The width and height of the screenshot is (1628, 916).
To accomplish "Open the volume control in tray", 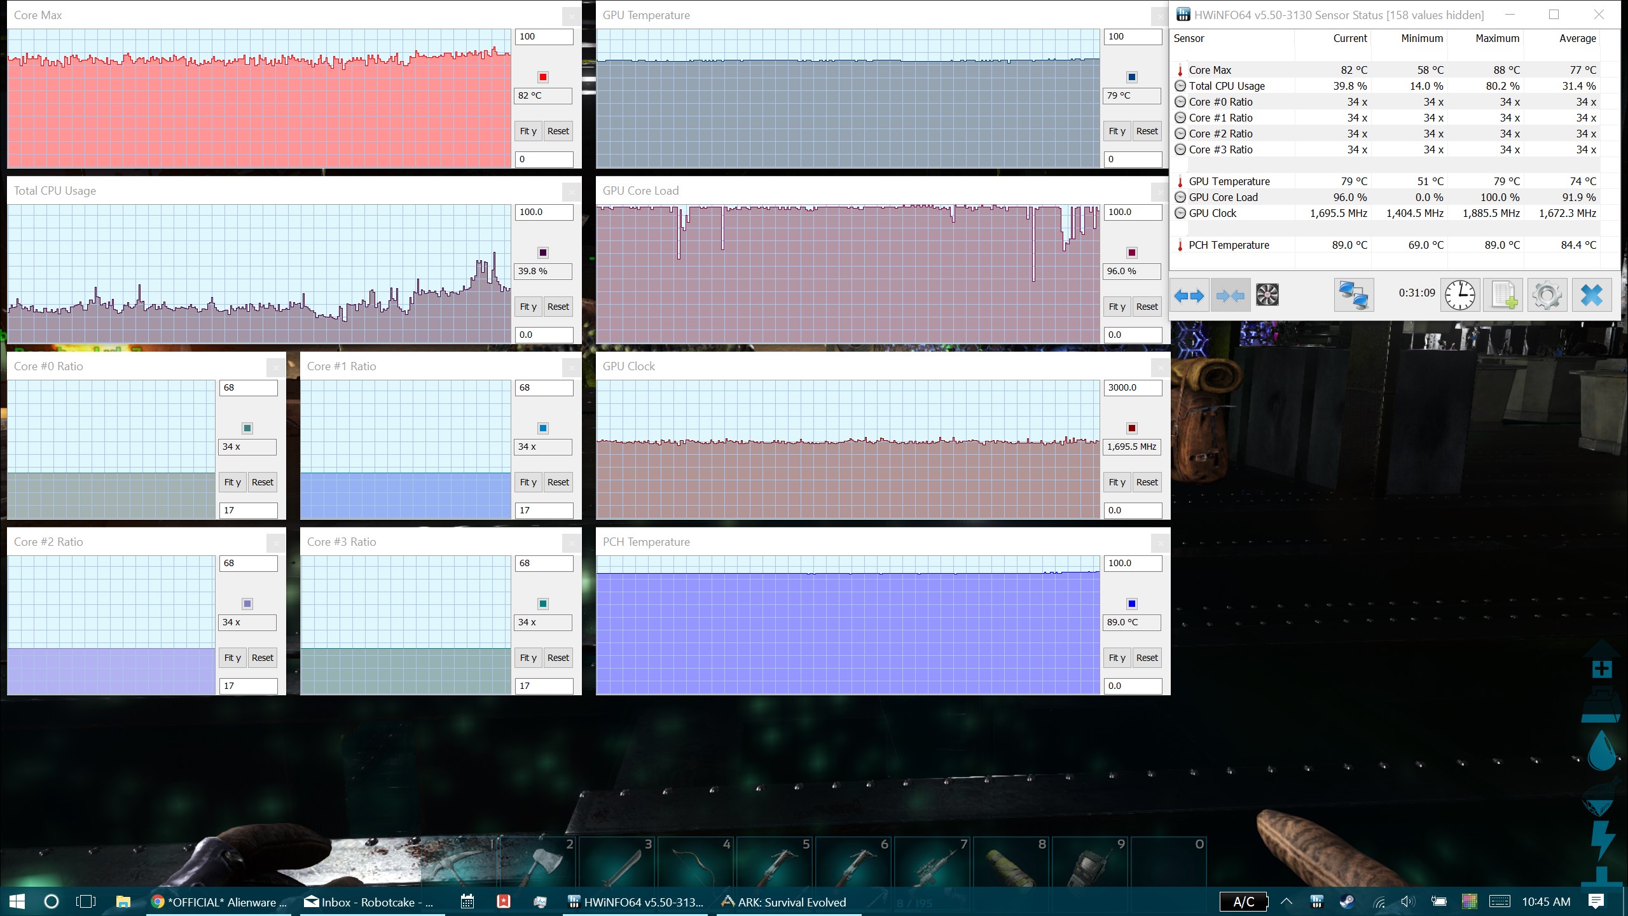I will tap(1408, 901).
